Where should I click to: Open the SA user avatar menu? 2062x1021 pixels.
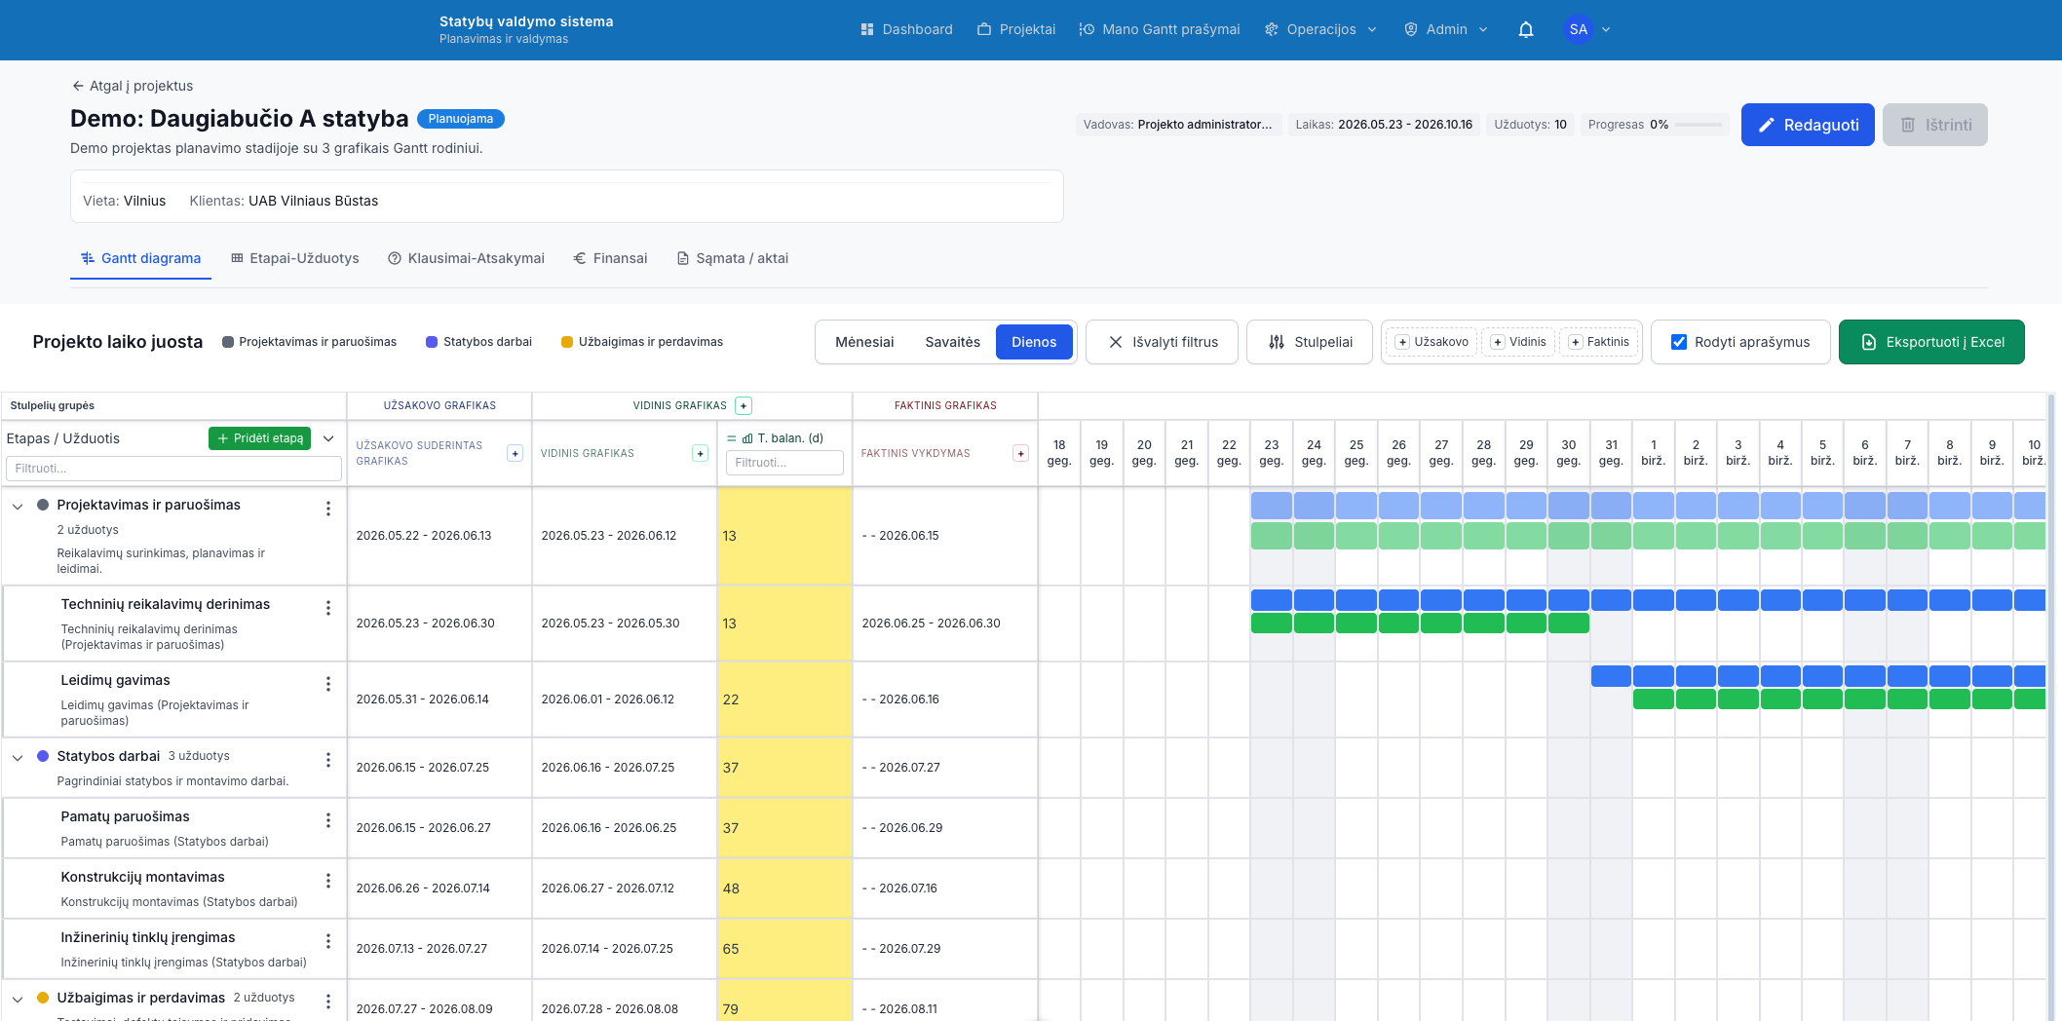pos(1586,29)
